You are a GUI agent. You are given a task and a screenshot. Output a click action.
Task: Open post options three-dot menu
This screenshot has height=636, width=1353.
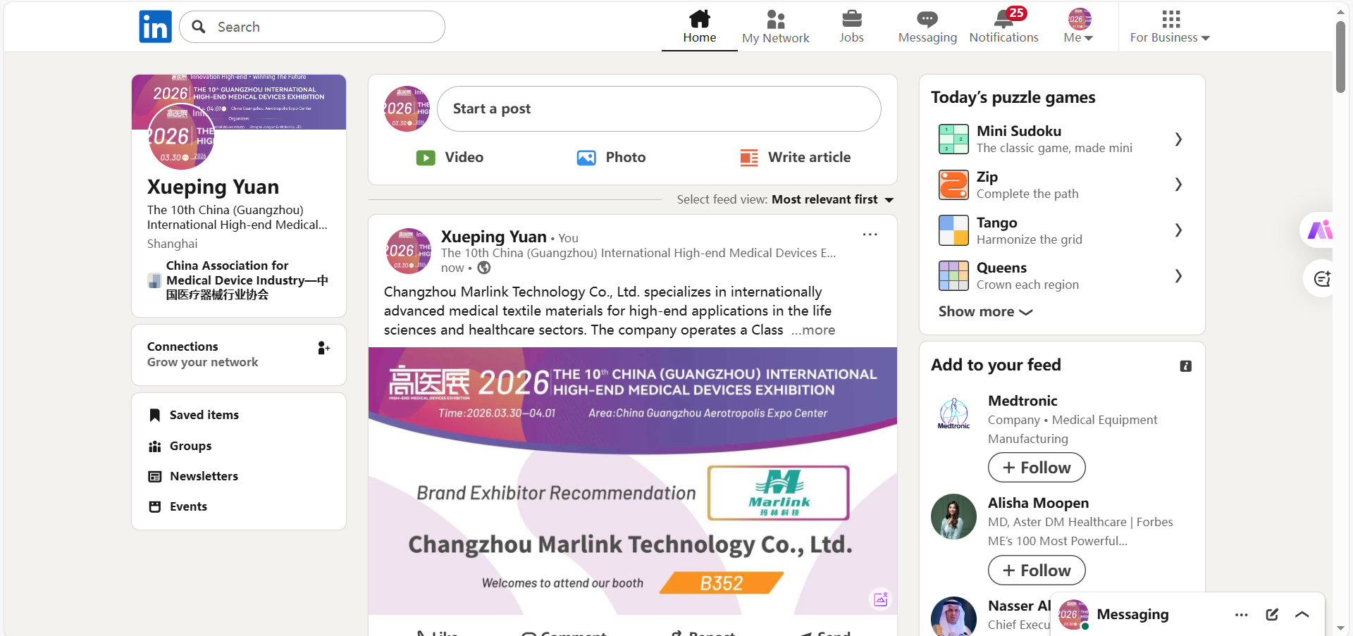point(870,235)
